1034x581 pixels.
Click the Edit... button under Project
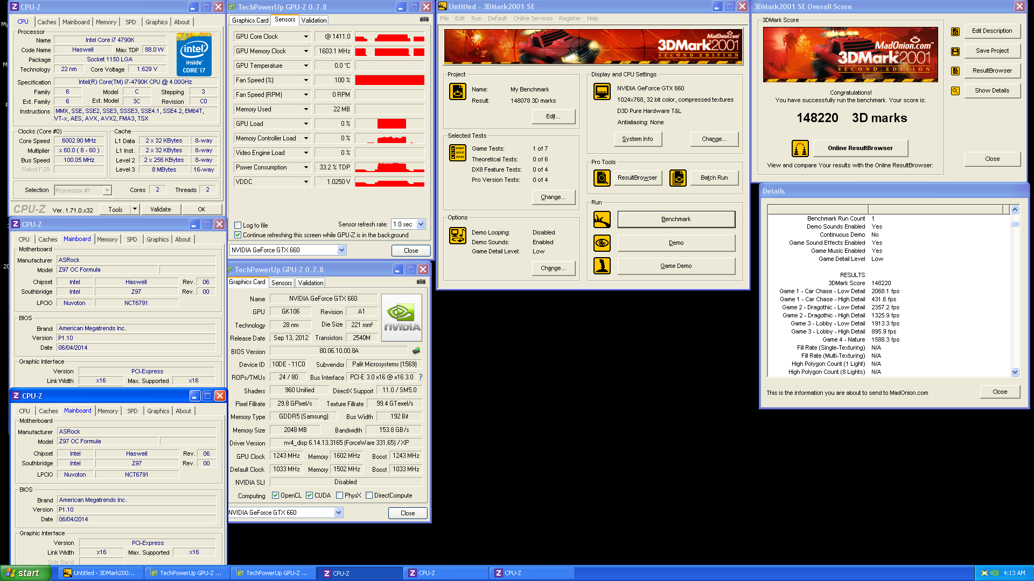click(553, 116)
